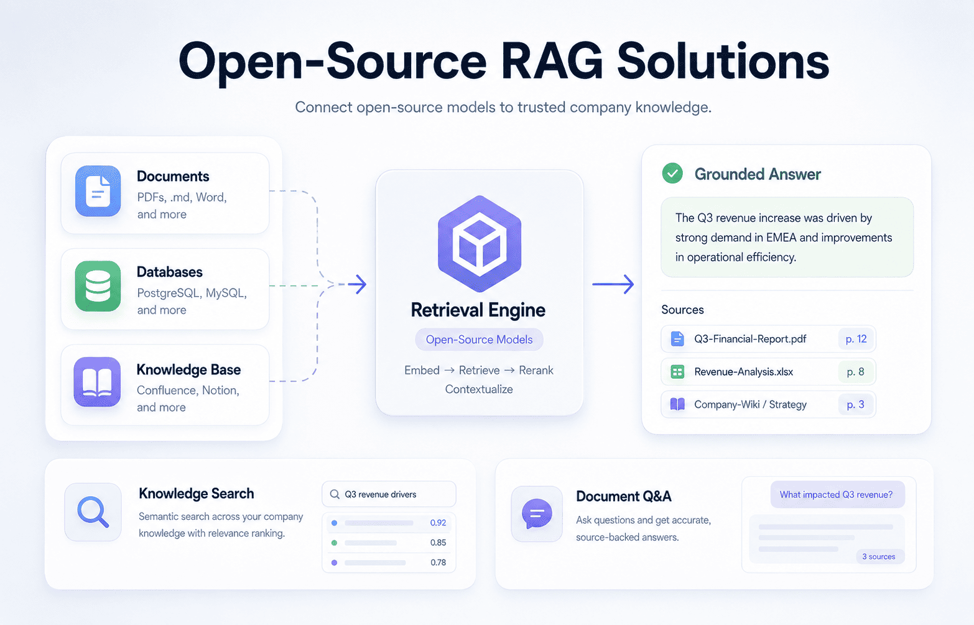Click the Knowledge Search heading
The height and width of the screenshot is (625, 974).
pos(197,494)
